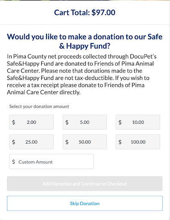Click the dollar sign beside 10.00
This screenshot has height=220, width=170.
[x=120, y=122]
